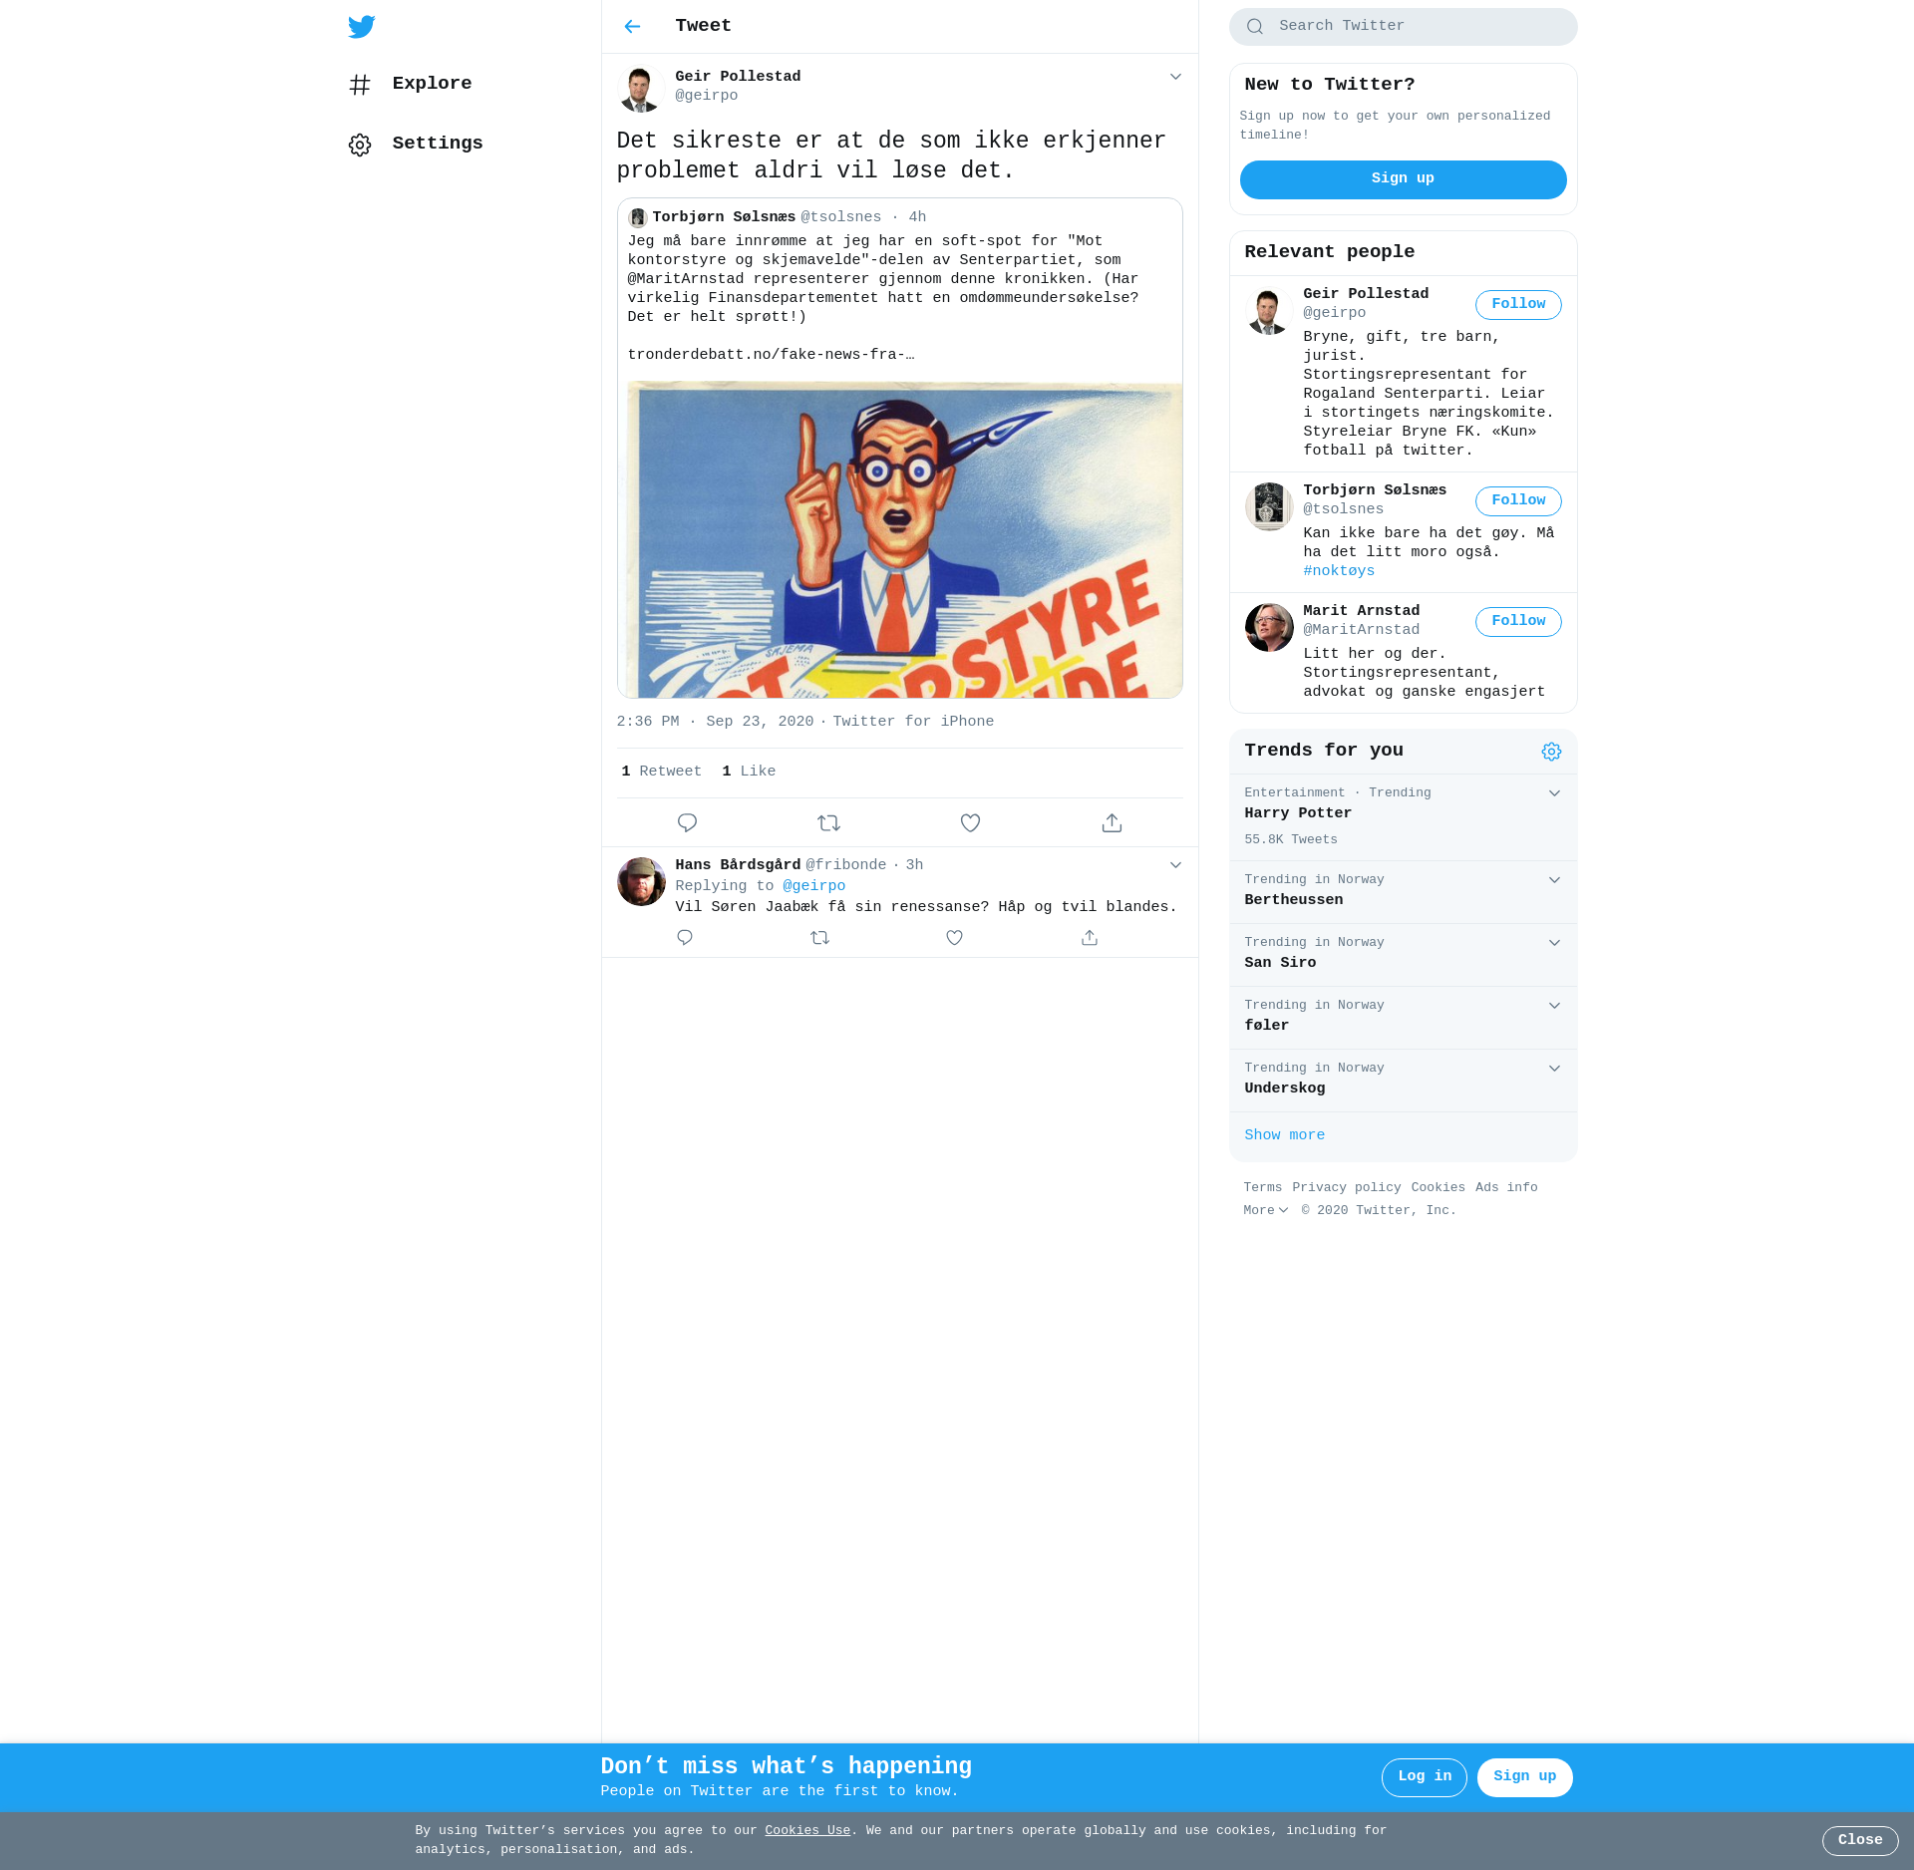Open Hans Bårdsgård's profile avatar
The height and width of the screenshot is (1870, 1914).
[x=641, y=881]
